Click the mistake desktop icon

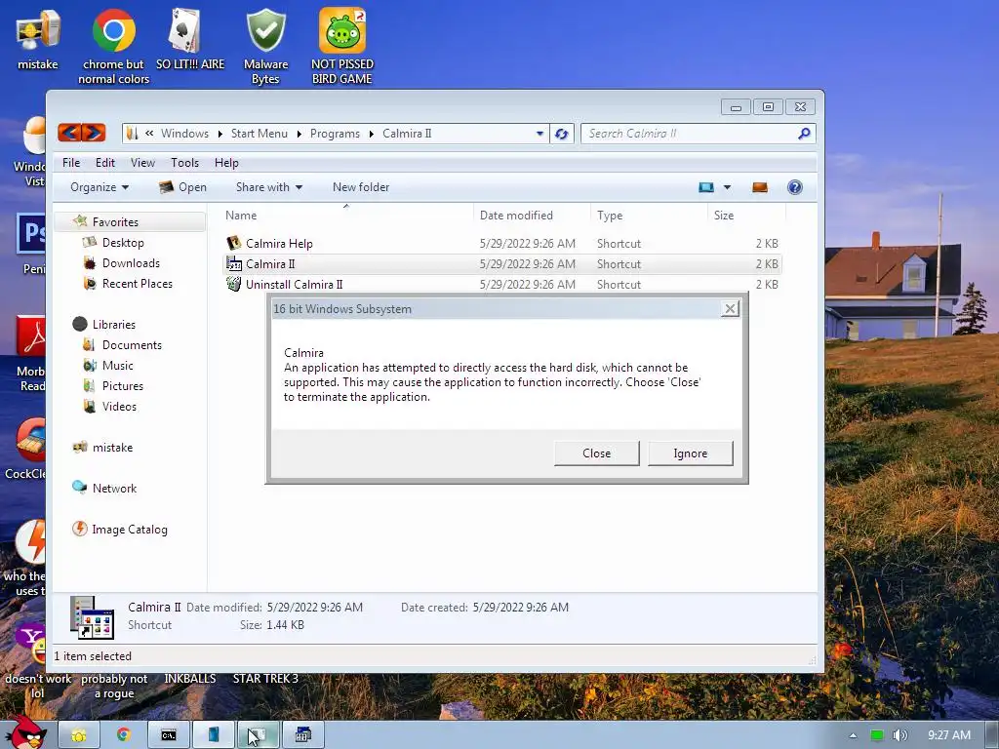38,39
